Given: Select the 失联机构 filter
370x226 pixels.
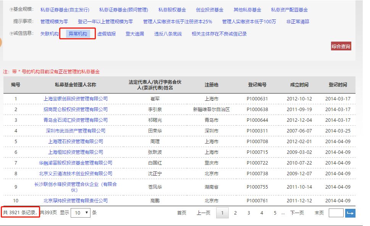Looking at the screenshot, I should (x=50, y=34).
